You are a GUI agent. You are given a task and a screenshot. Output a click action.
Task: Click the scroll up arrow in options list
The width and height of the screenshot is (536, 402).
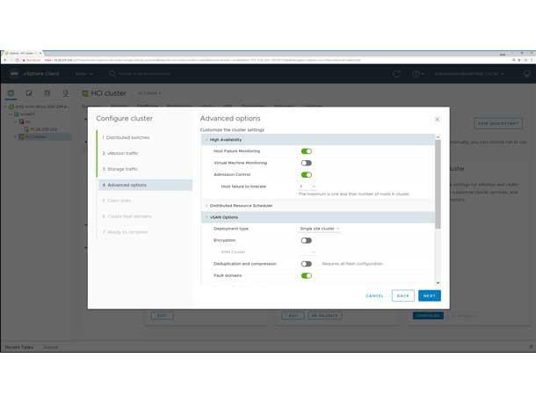tap(438, 137)
